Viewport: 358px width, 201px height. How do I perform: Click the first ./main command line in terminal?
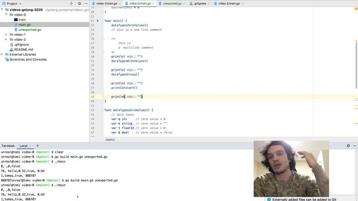[60, 161]
